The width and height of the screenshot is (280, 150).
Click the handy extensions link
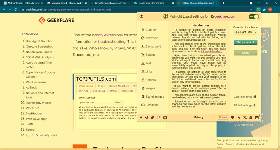coord(107,35)
